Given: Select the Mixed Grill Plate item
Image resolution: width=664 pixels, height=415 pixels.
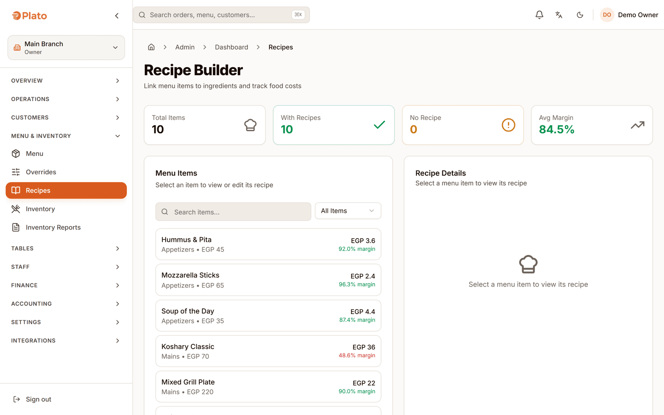Looking at the screenshot, I should (x=268, y=387).
